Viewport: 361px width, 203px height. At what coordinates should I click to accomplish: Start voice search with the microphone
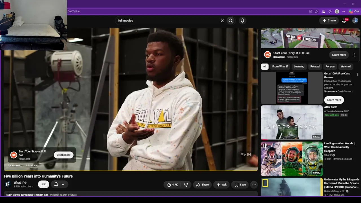[243, 21]
